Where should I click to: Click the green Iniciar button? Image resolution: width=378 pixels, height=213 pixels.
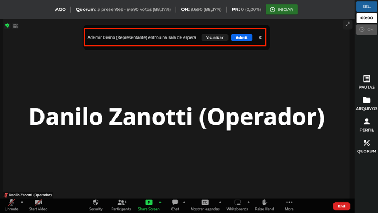click(x=281, y=9)
